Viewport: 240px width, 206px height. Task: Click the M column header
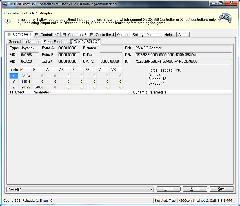(x=25, y=70)
